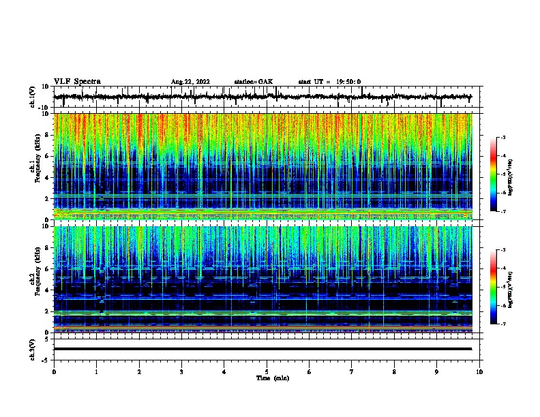Click the "-3" label on ch.1 colorbar
The width and height of the screenshot is (540, 417).
click(503, 138)
